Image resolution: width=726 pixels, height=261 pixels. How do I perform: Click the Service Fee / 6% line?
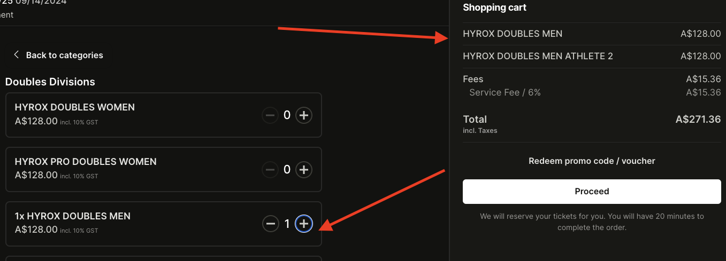pos(505,92)
